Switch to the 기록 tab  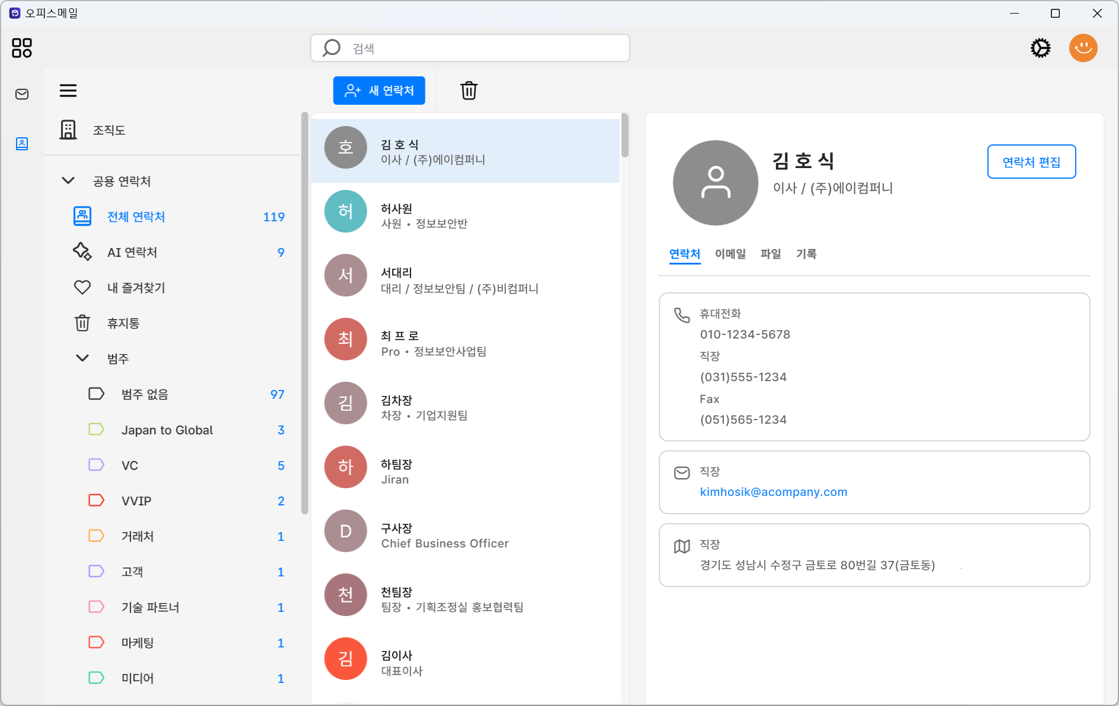coord(806,254)
